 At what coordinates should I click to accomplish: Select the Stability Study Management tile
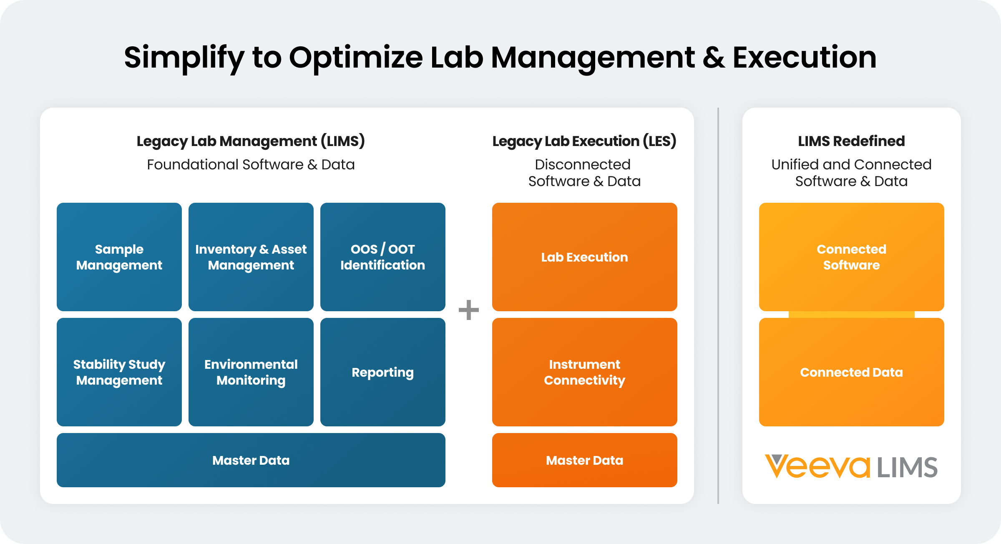pyautogui.click(x=119, y=372)
